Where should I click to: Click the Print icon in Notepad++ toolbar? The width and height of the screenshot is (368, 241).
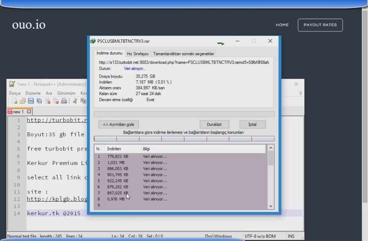point(64,101)
